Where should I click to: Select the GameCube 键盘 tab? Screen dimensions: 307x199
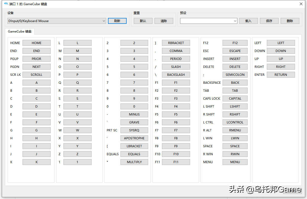20,31
